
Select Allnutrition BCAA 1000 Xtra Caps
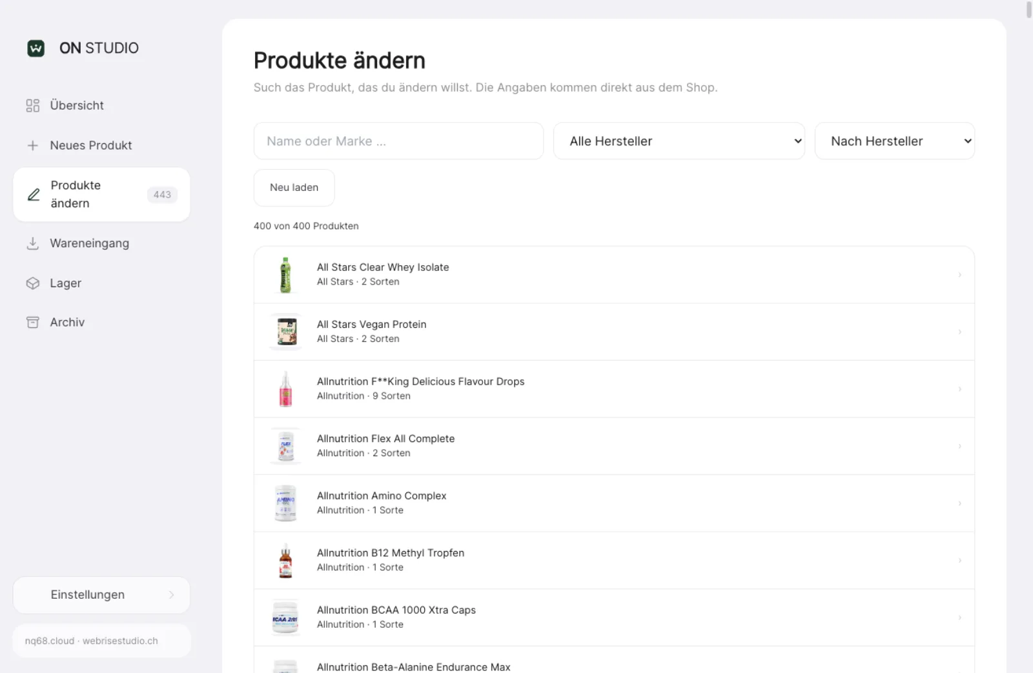[614, 618]
